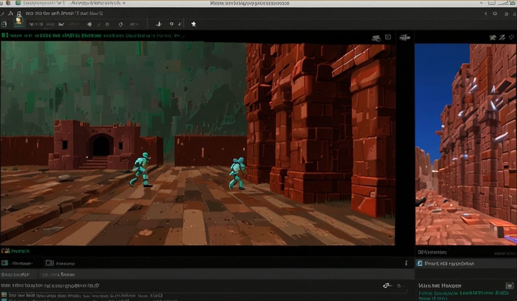Click the upward pin icon in the toolbar
The width and height of the screenshot is (517, 301).
pyautogui.click(x=159, y=24)
